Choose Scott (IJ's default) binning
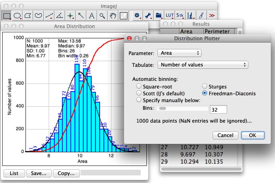275x183 pixels. 139,93
